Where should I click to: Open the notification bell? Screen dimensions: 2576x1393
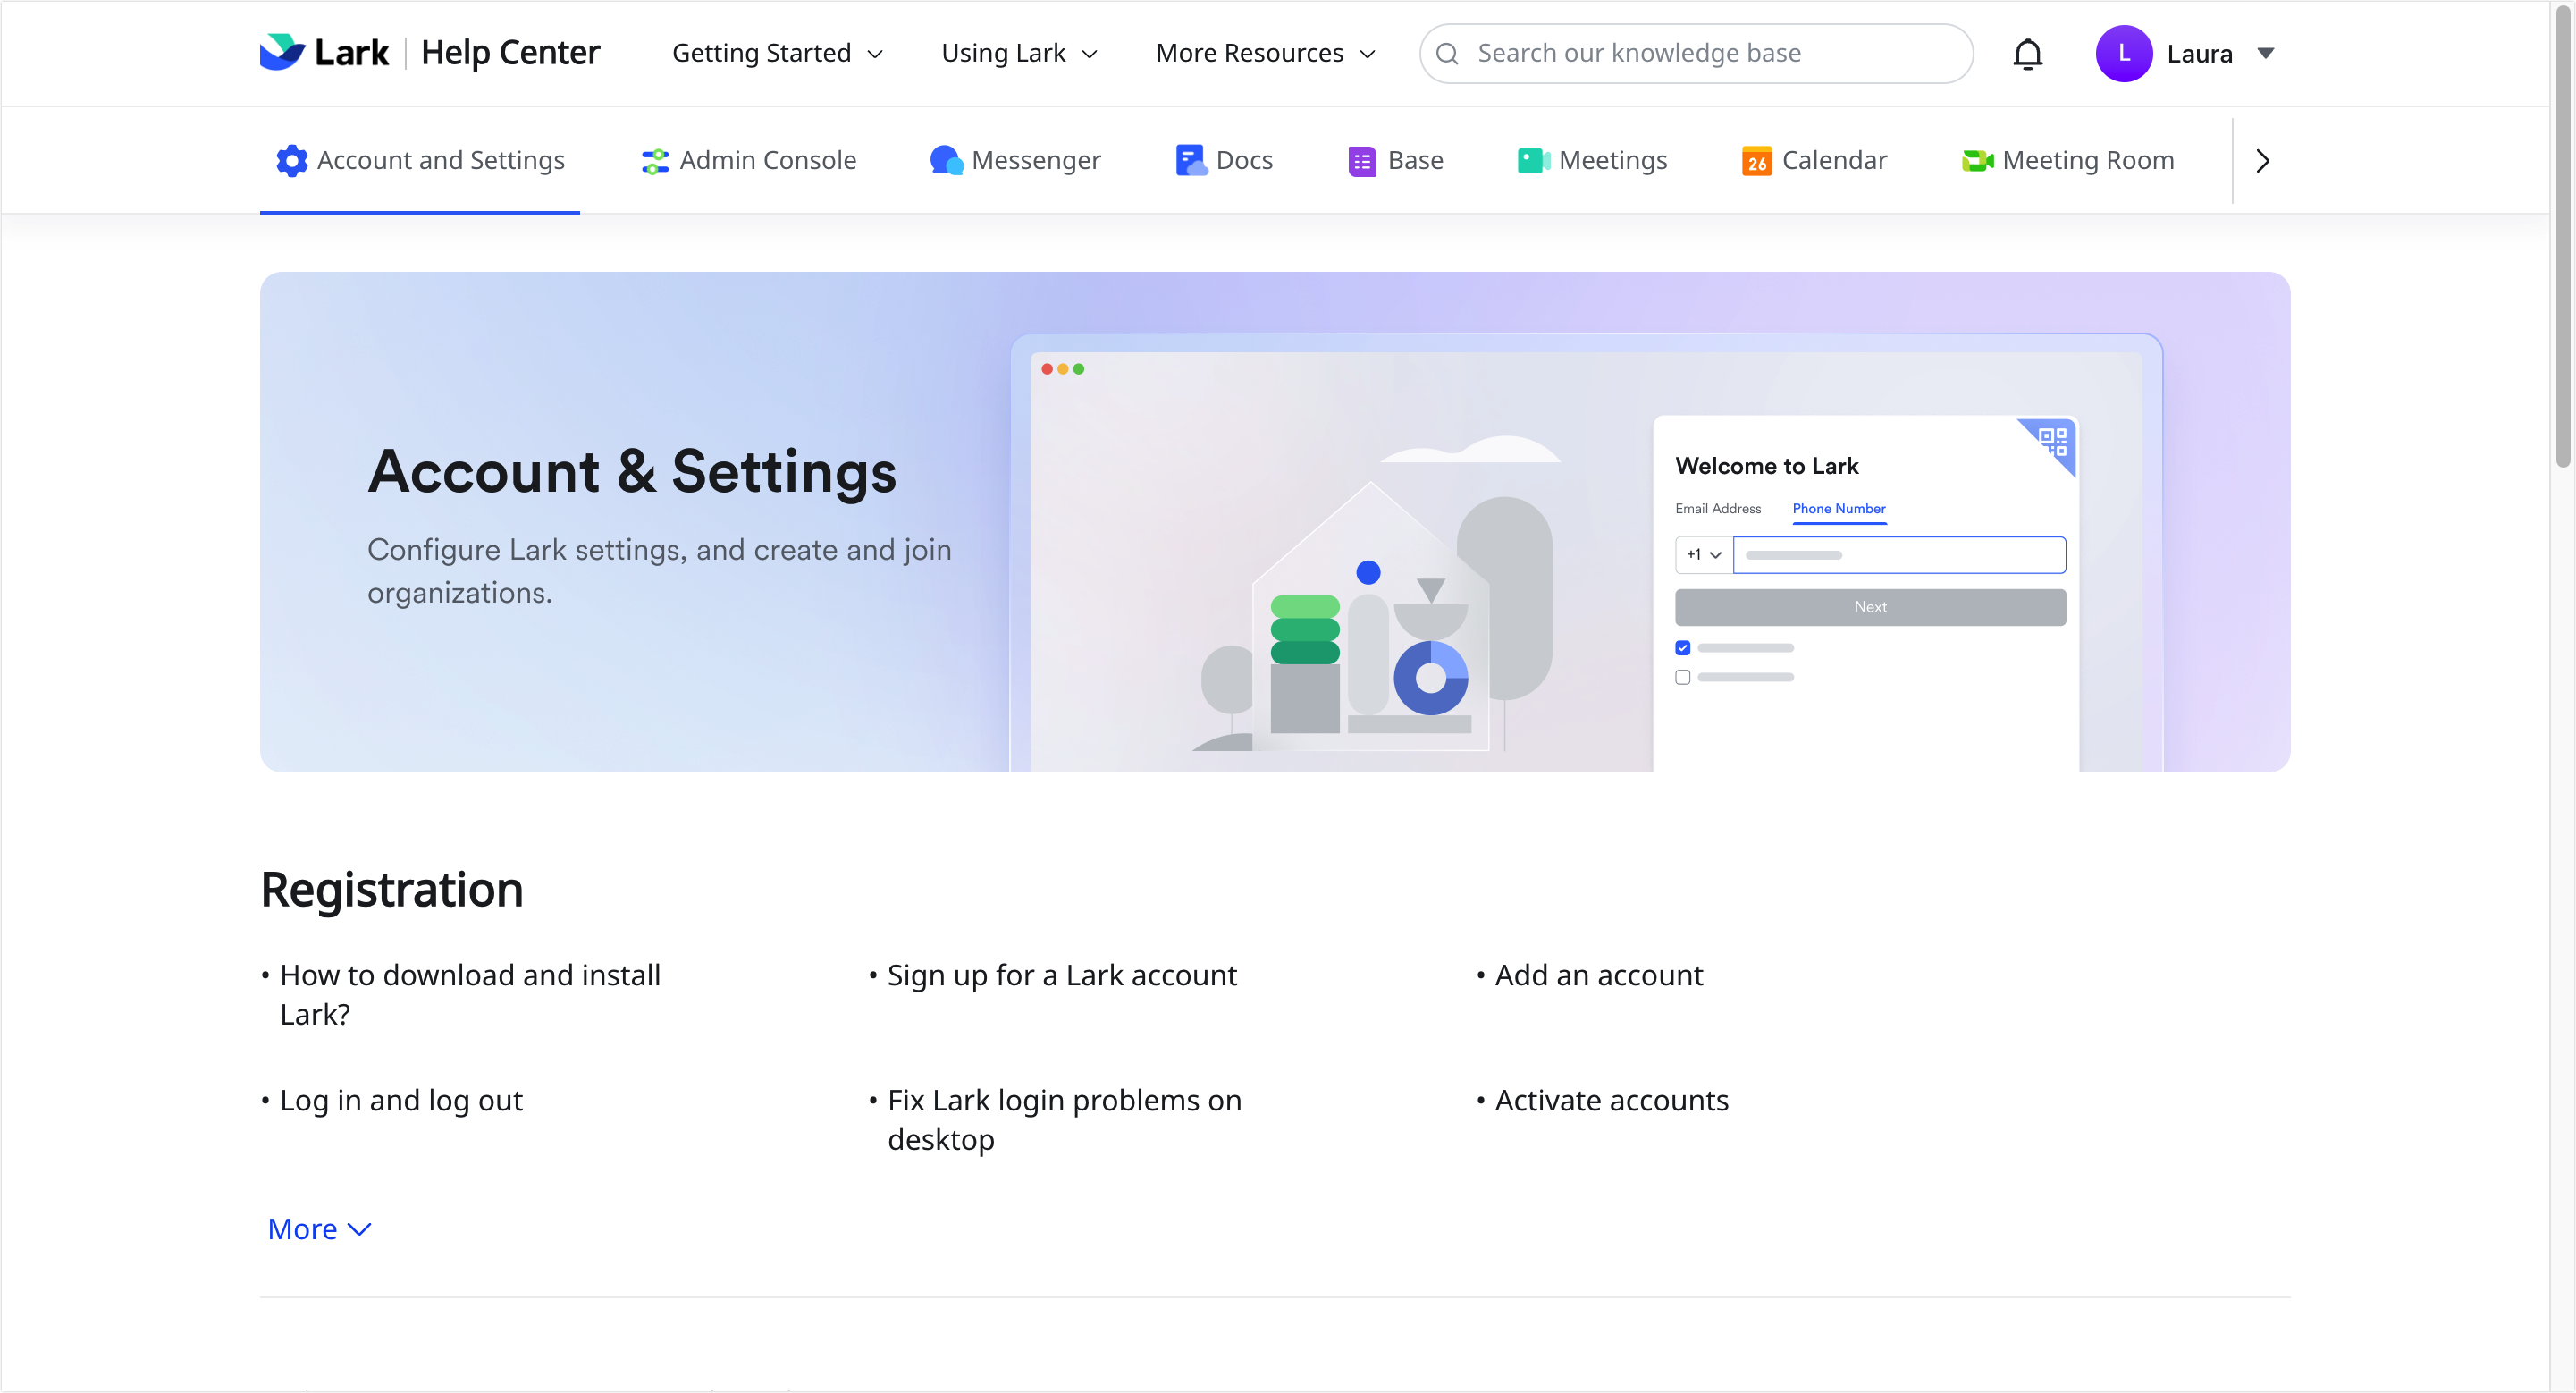[x=2027, y=53]
